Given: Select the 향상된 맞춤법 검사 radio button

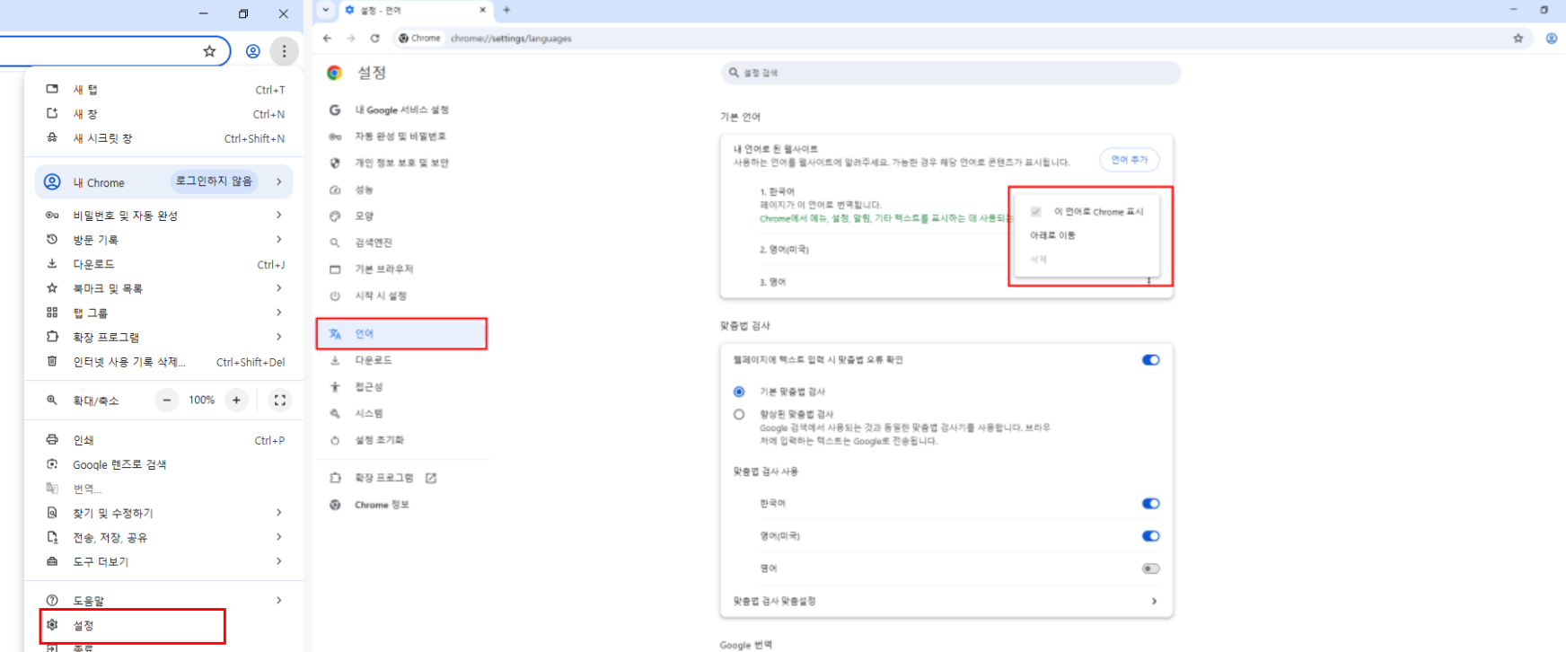Looking at the screenshot, I should click(739, 415).
